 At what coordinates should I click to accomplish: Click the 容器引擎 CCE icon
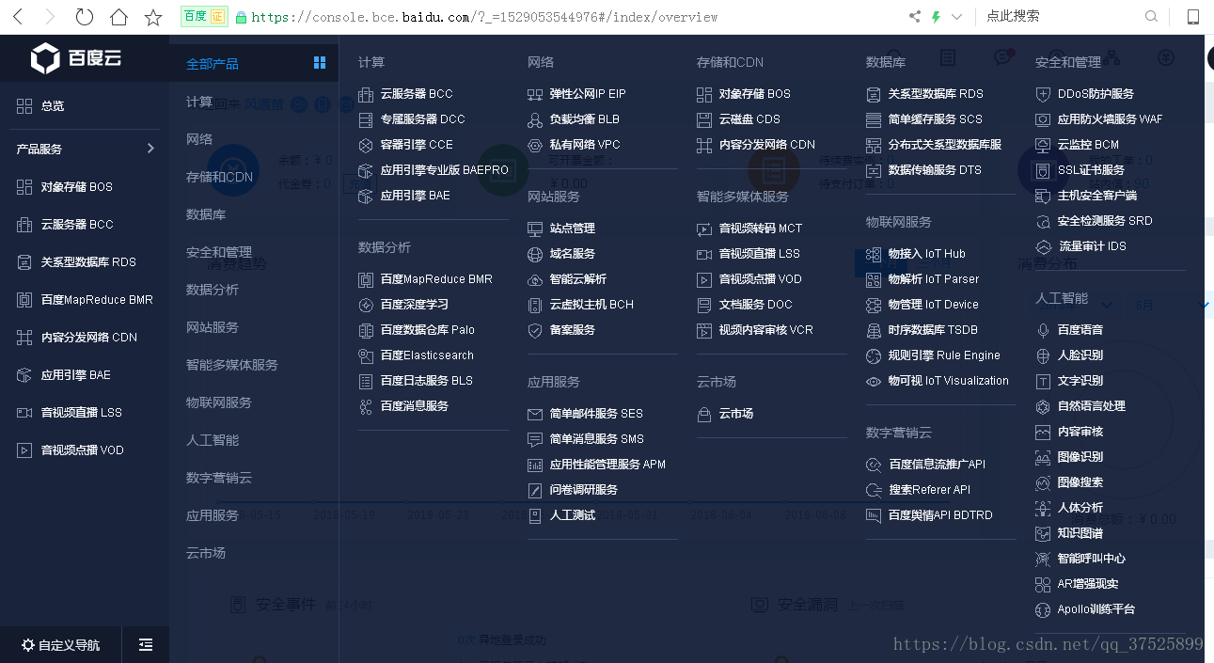point(366,145)
